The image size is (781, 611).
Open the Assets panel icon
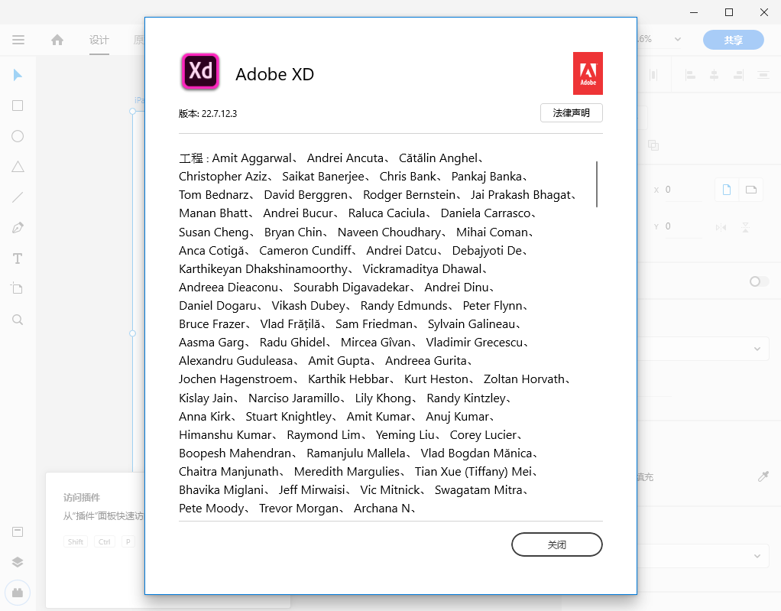pos(18,531)
